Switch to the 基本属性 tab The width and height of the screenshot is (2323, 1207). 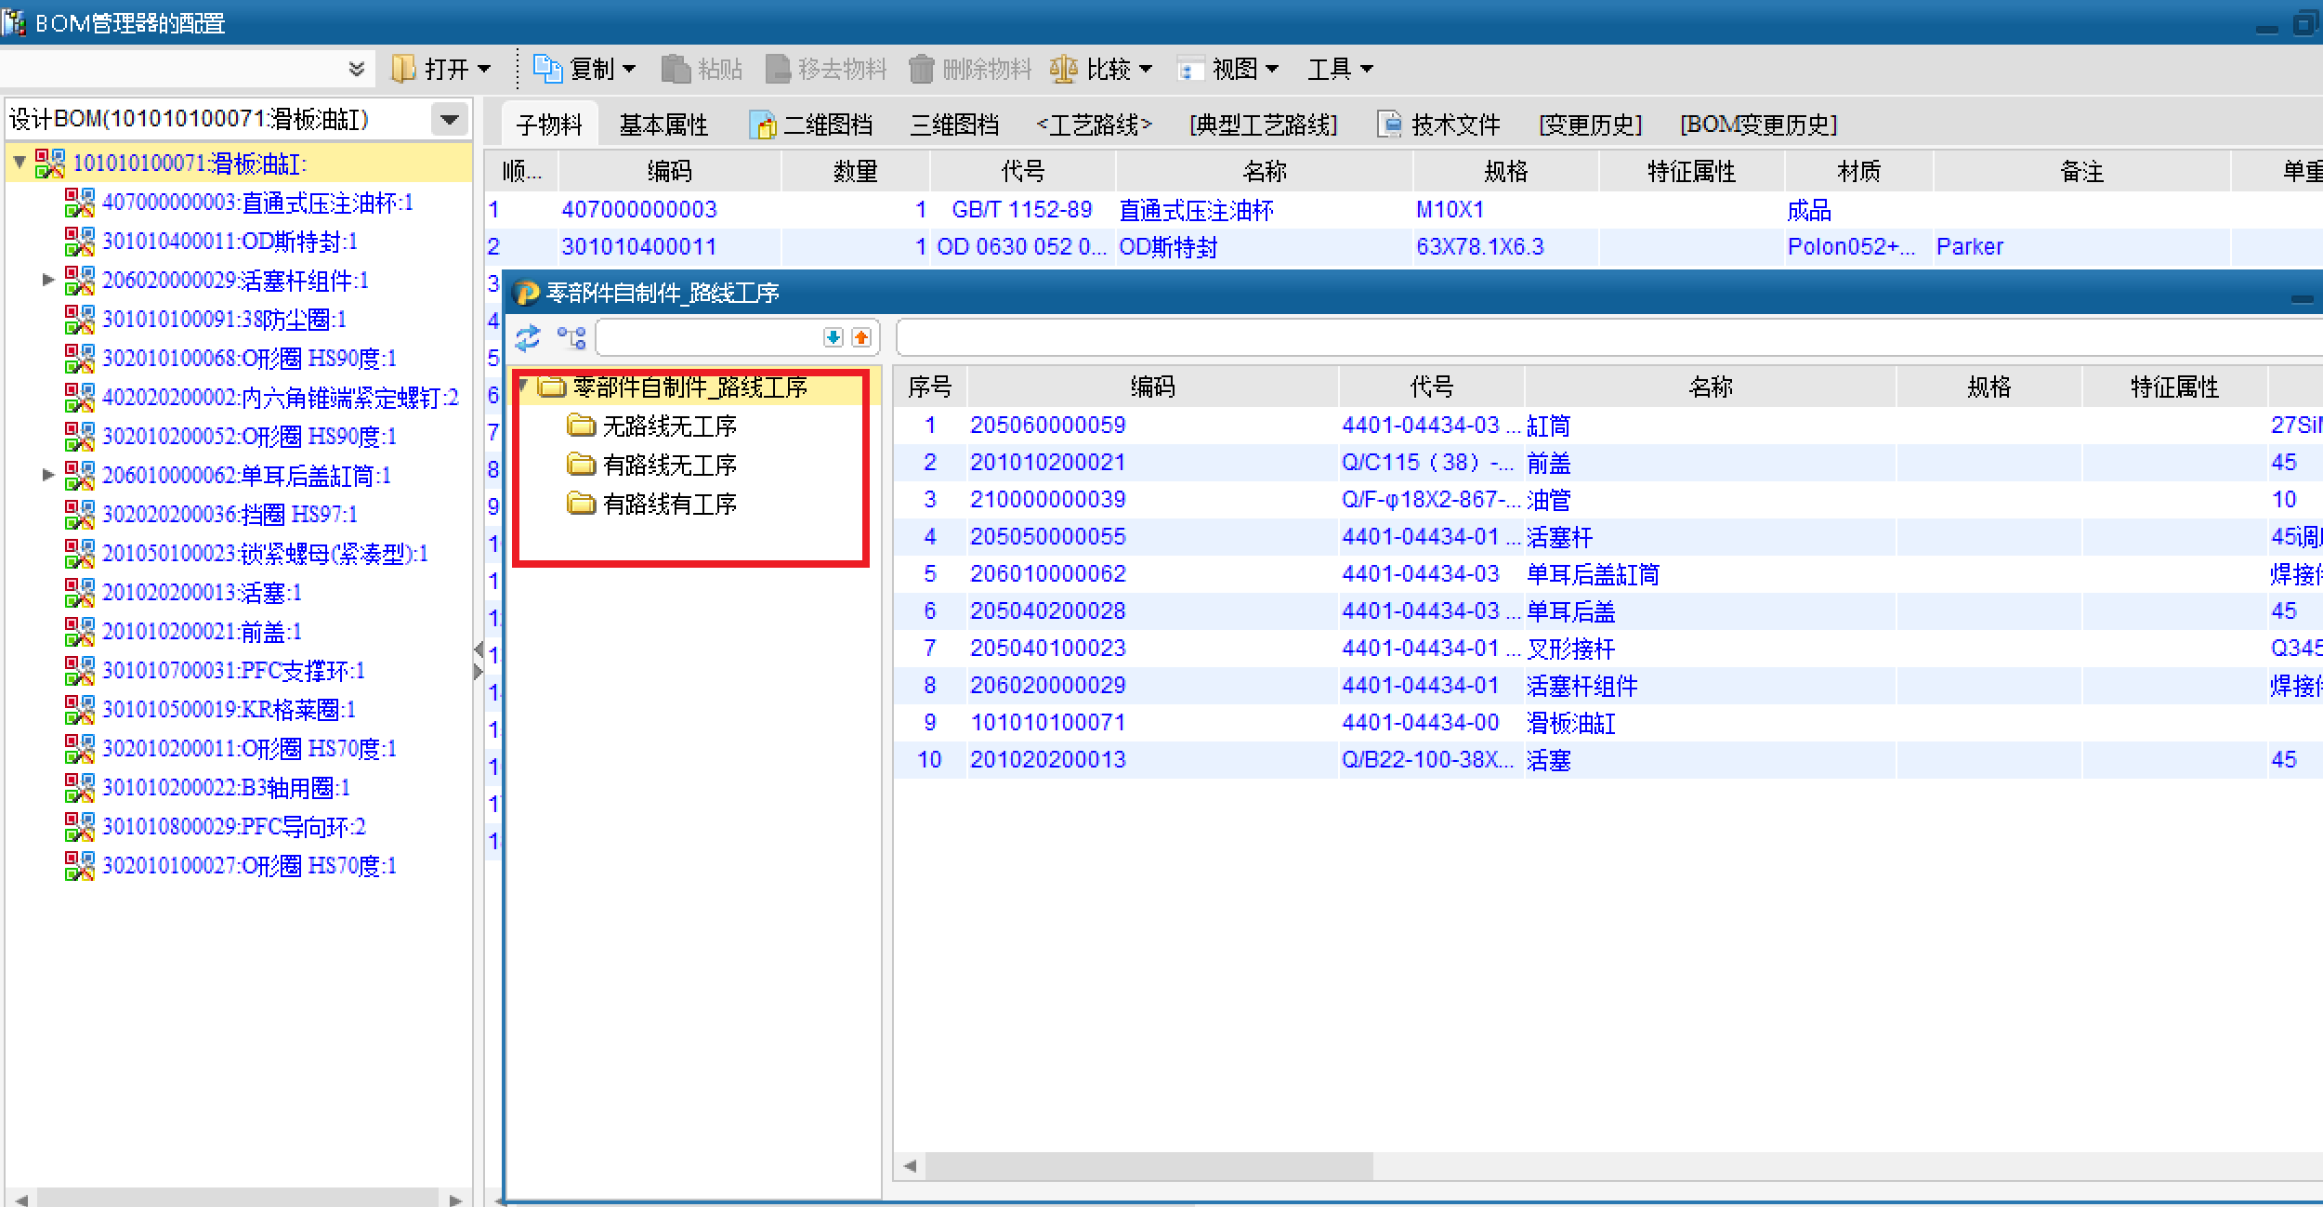coord(663,125)
